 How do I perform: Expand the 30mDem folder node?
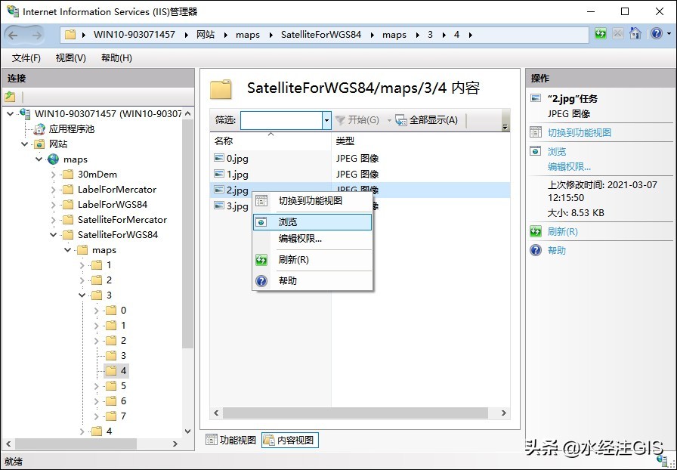54,175
